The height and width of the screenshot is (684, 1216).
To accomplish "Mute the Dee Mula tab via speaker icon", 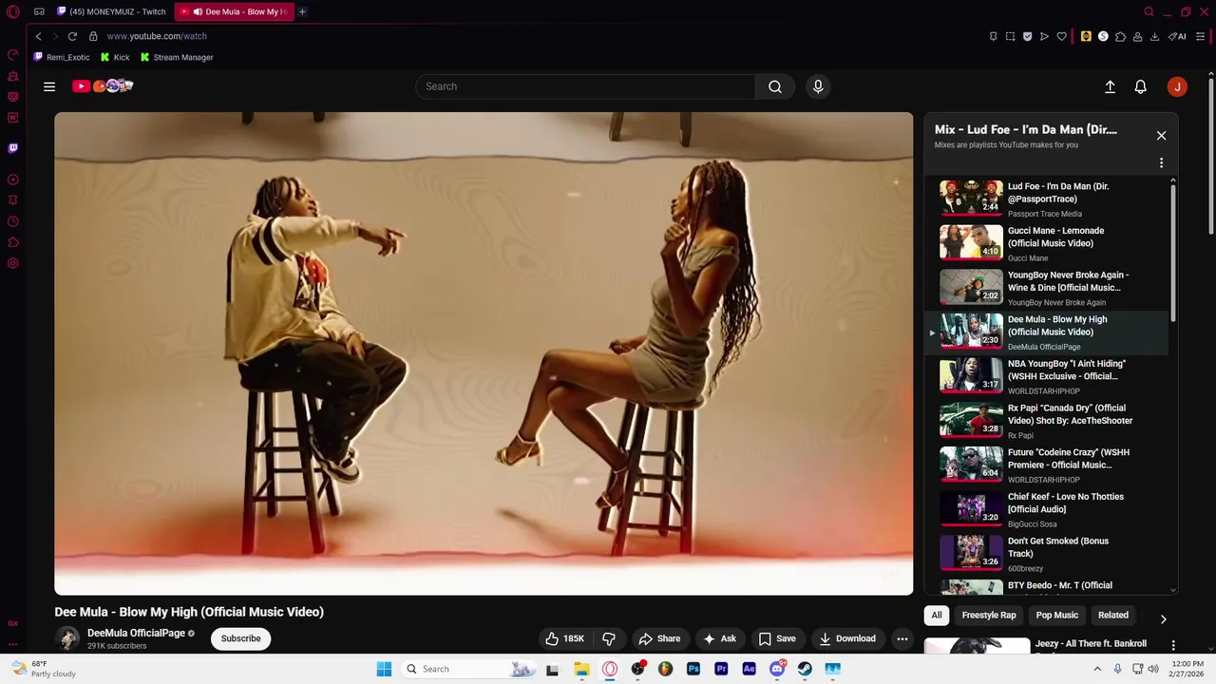I will click(x=197, y=11).
